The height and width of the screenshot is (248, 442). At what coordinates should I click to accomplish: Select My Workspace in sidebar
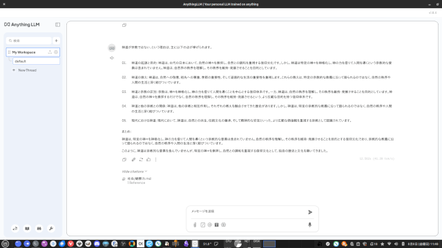pyautogui.click(x=32, y=52)
